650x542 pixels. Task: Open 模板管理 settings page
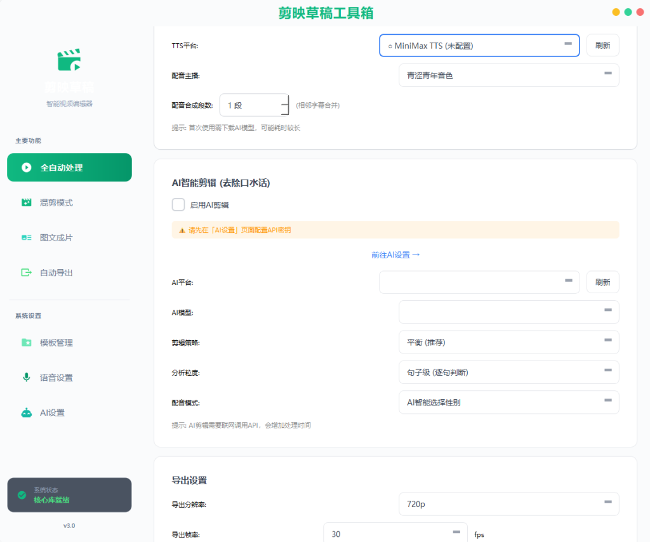(69, 342)
